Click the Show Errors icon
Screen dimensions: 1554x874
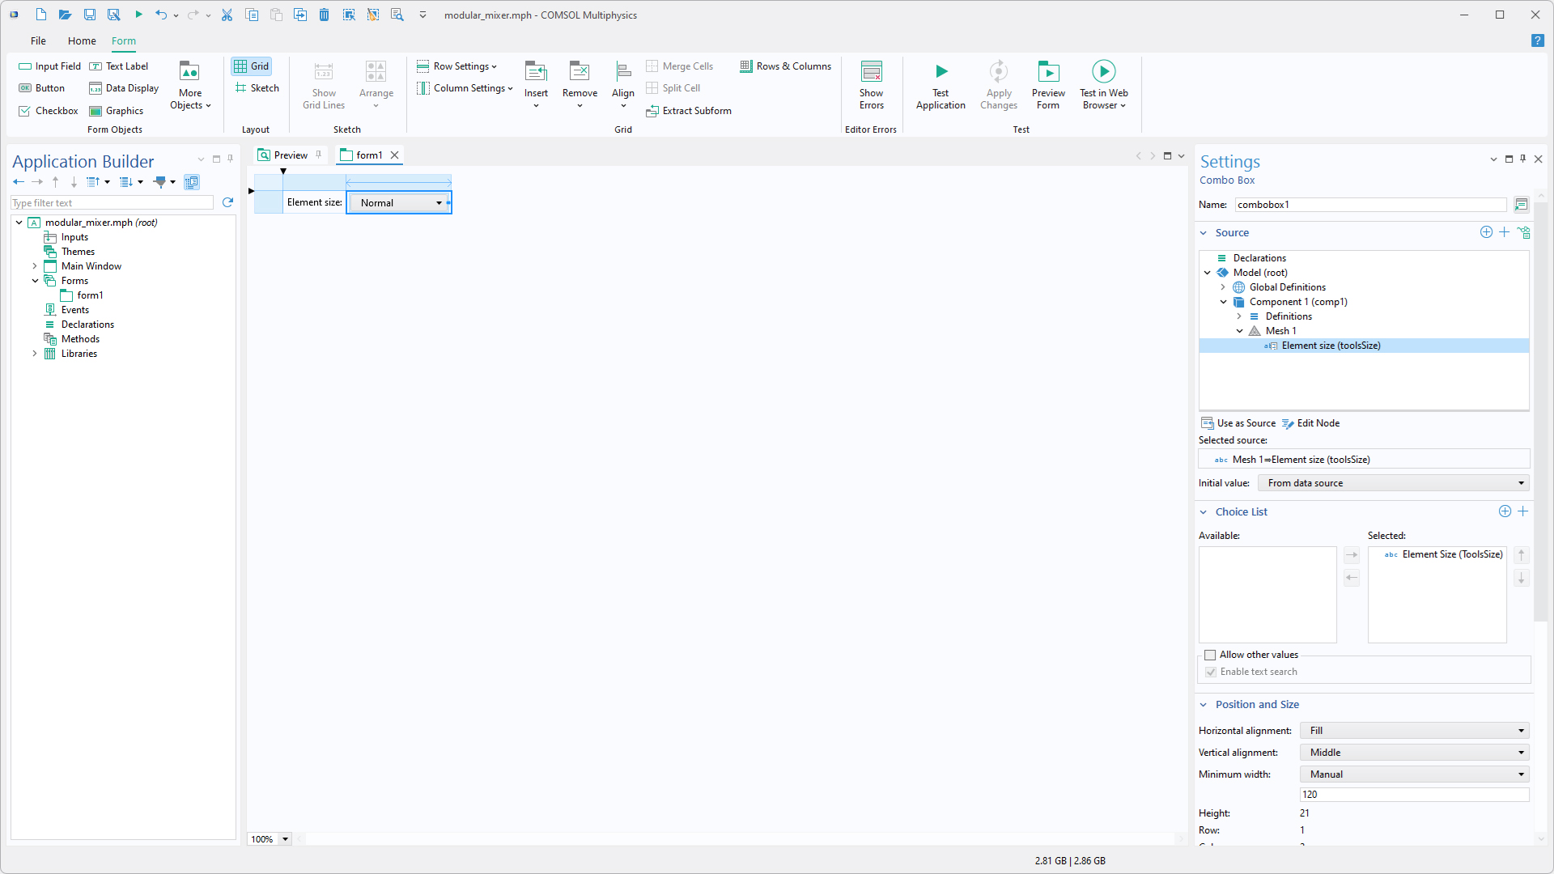point(871,72)
